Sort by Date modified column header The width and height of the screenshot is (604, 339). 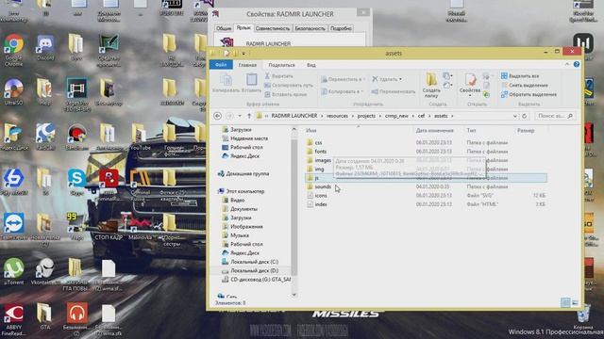coord(434,131)
